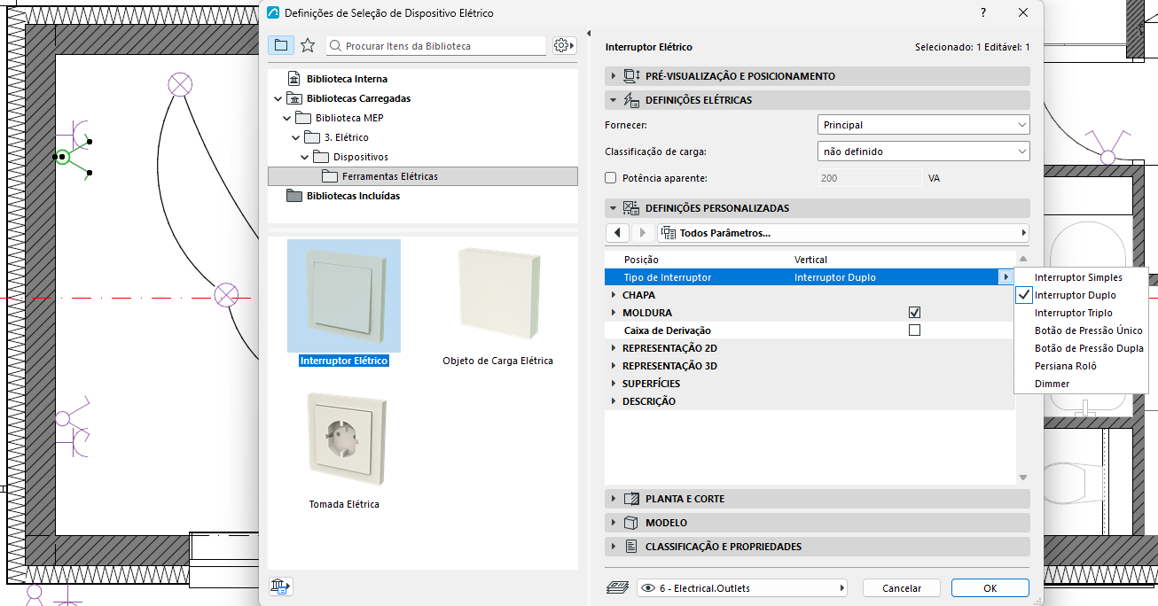
Task: Expand the SUPERFÍCIES parameter group
Action: click(614, 384)
